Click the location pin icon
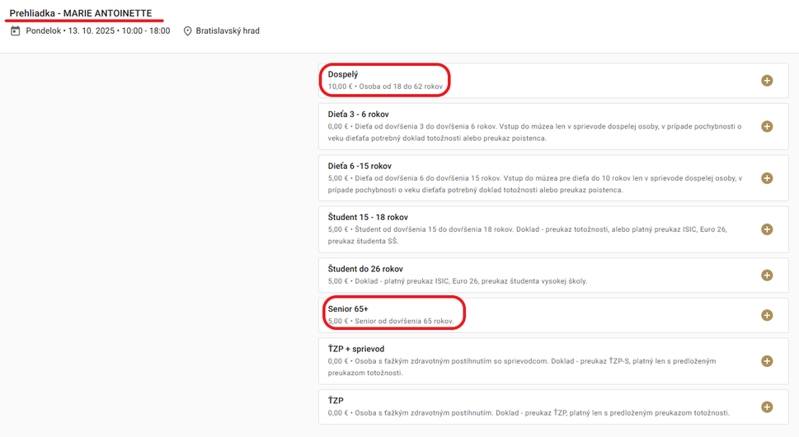Screen dimensions: 799x437 click(x=187, y=31)
